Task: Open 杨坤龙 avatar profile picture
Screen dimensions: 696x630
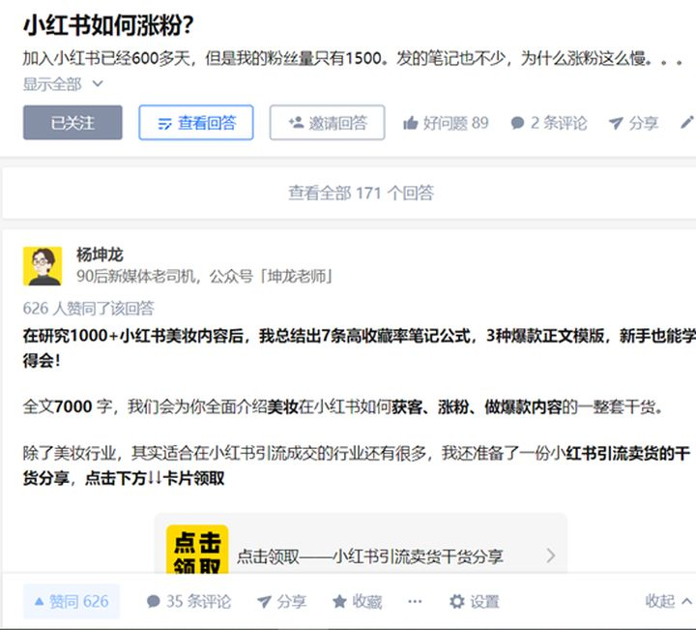Action: point(43,266)
